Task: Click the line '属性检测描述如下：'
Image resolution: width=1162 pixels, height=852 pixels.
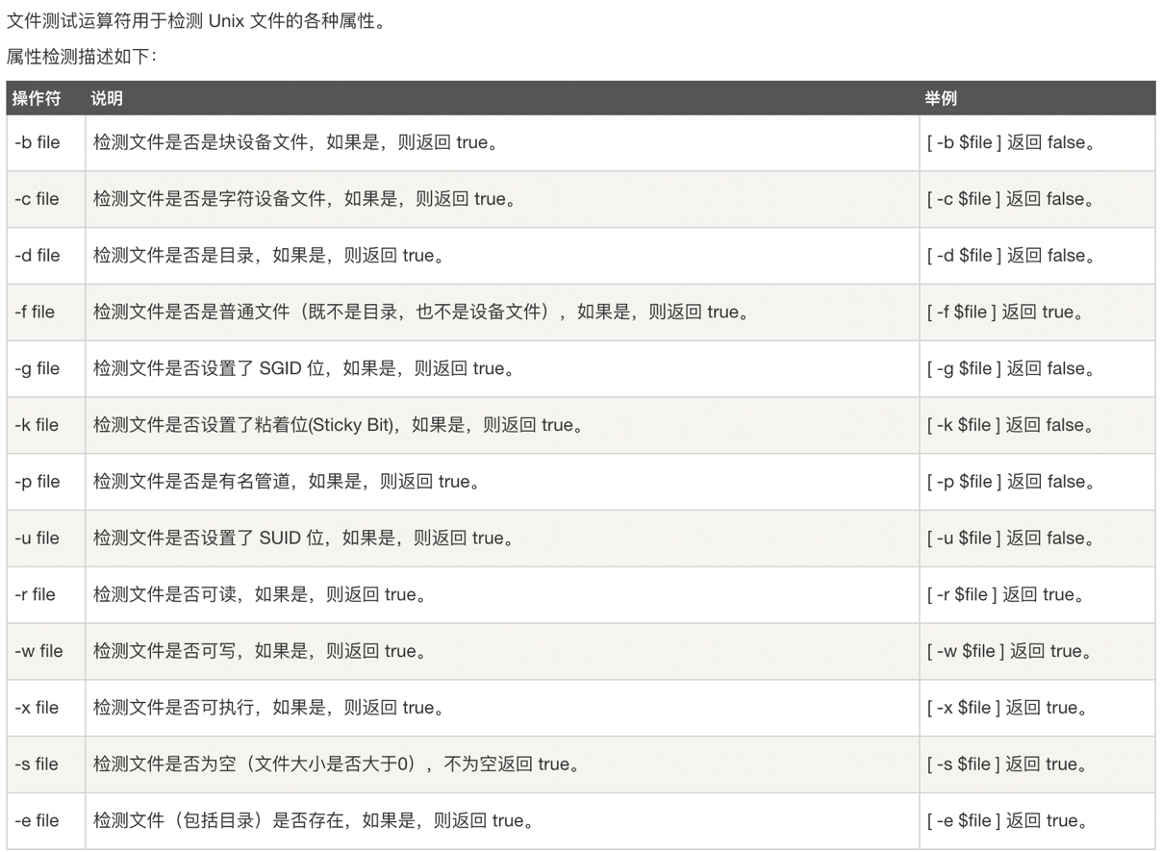Action: pos(83,56)
